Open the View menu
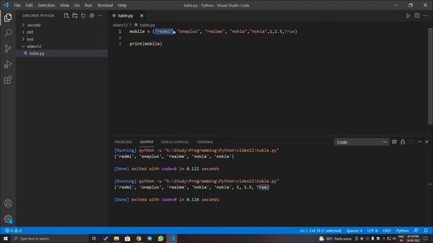The image size is (433, 243). point(64,5)
